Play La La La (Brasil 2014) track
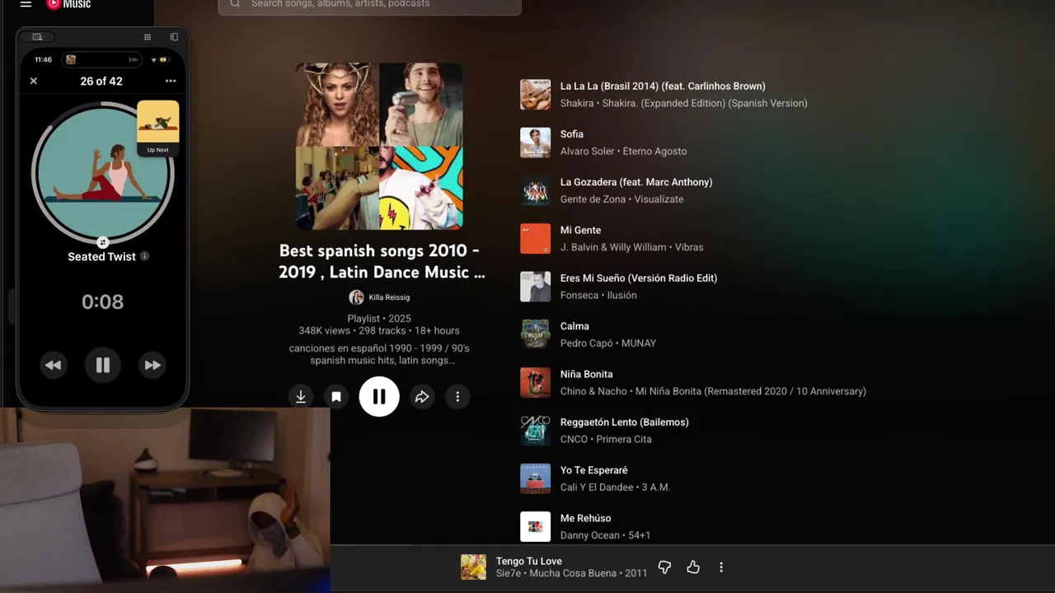This screenshot has width=1055, height=593. click(x=663, y=86)
